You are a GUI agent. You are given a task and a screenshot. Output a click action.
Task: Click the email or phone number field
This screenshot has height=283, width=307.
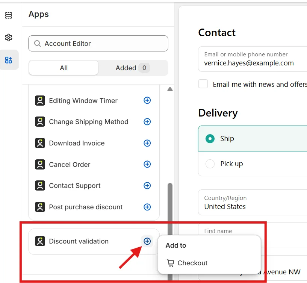[x=253, y=59]
